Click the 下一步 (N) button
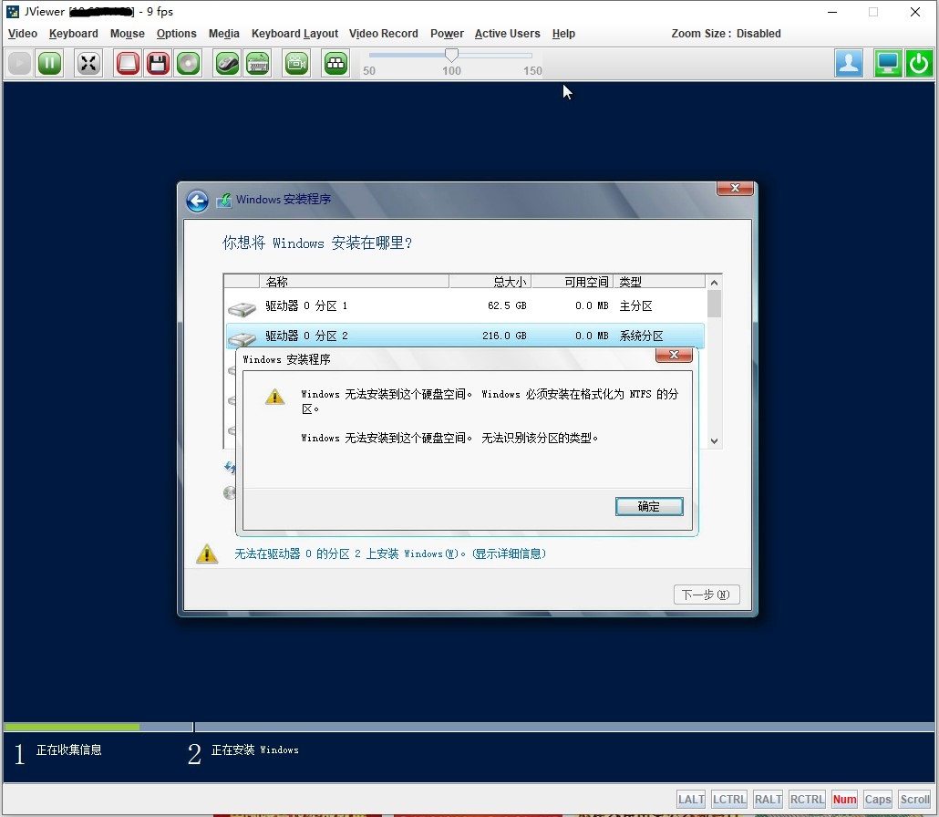This screenshot has height=817, width=939. tap(706, 595)
